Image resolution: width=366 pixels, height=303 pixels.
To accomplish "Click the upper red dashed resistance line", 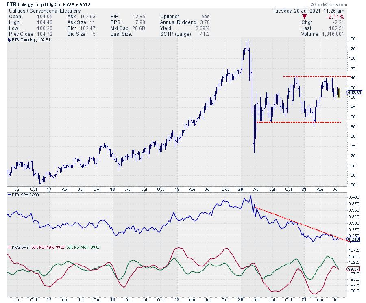I will click(313, 76).
